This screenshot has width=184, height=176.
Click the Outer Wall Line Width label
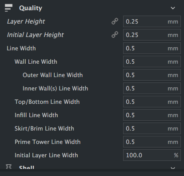(x=52, y=75)
